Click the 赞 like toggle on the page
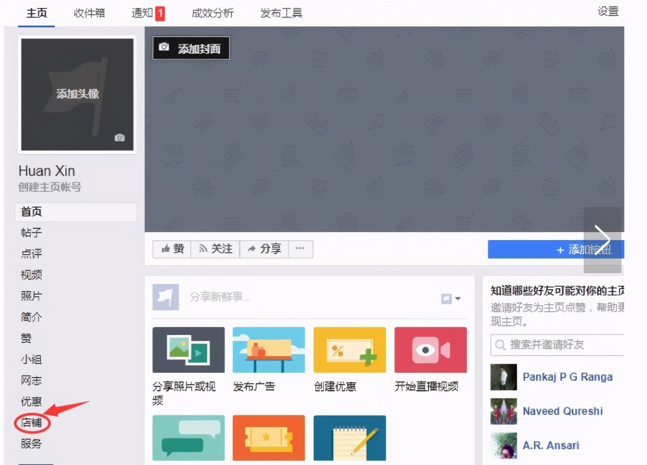 171,249
